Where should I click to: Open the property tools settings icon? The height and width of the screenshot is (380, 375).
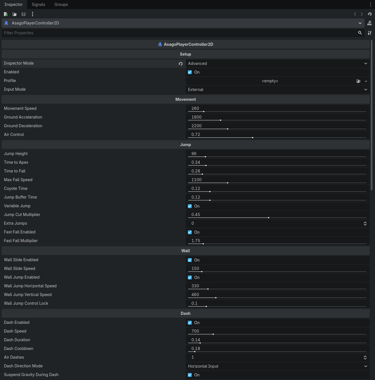pos(370,33)
